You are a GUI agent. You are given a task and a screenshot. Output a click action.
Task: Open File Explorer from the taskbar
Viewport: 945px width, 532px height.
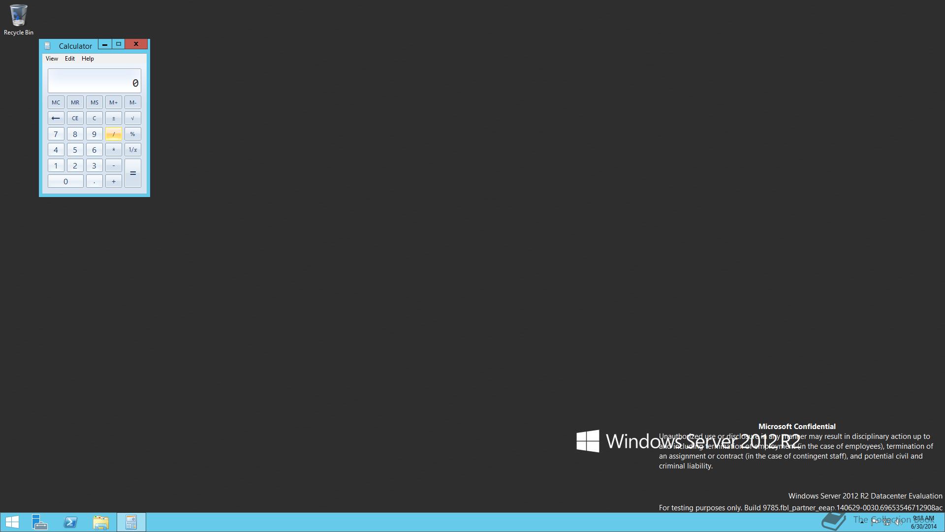101,522
